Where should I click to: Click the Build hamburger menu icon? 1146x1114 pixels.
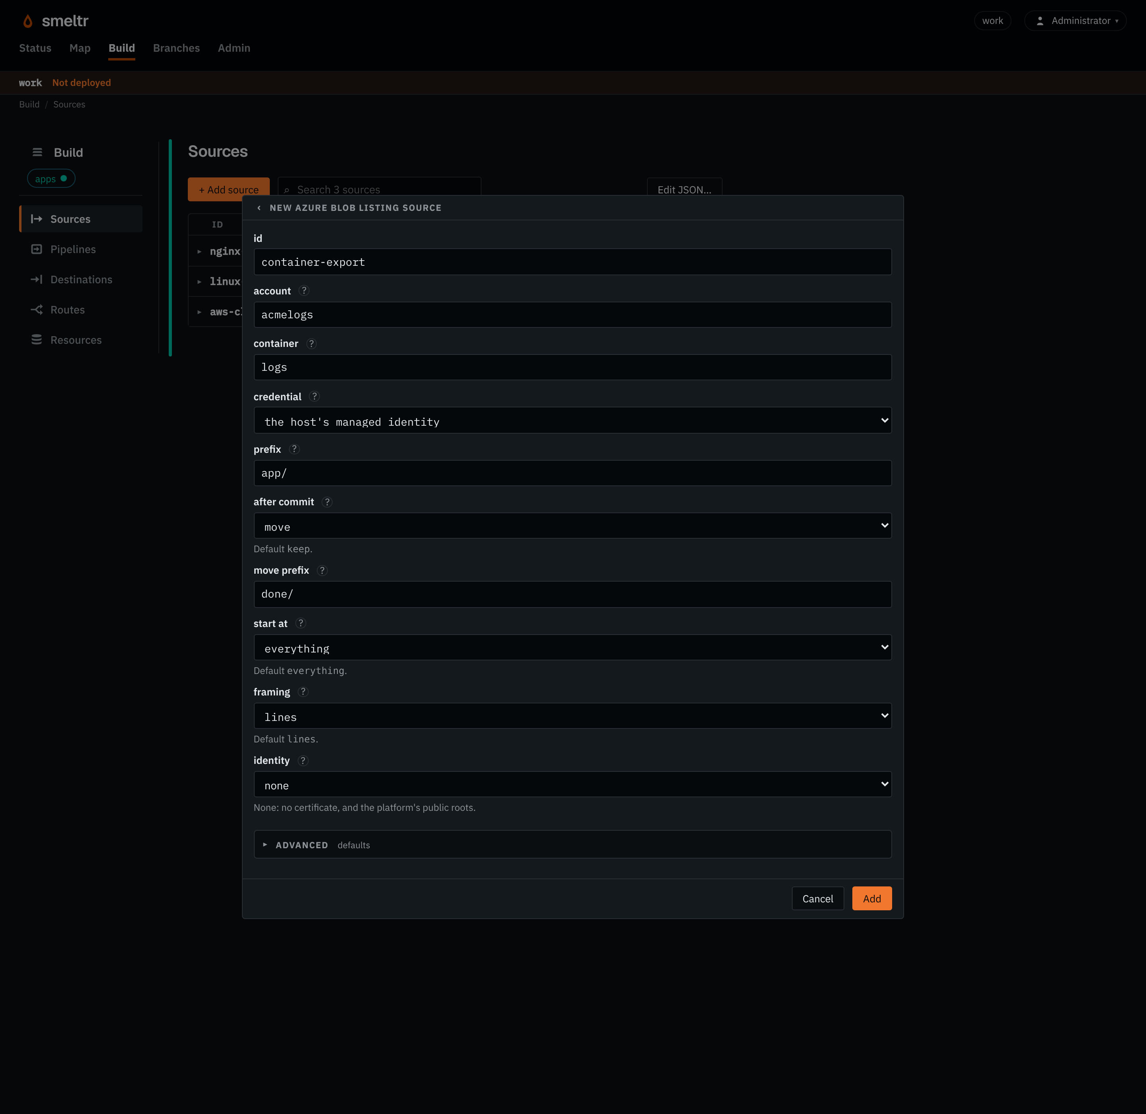coord(37,152)
